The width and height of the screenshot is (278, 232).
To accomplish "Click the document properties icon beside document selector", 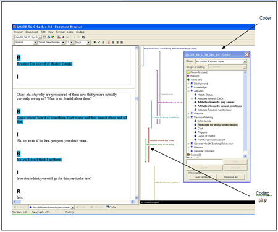I will 44,37.
